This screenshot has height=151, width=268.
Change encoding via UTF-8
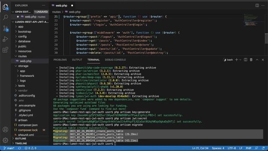(232, 148)
